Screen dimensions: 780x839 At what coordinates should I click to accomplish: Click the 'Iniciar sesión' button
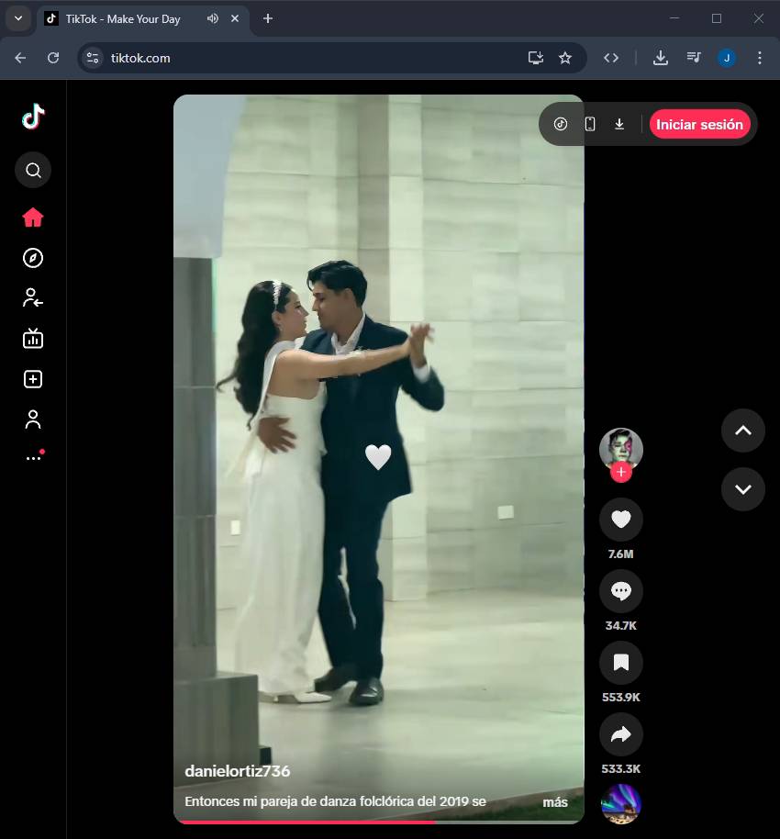tap(699, 125)
